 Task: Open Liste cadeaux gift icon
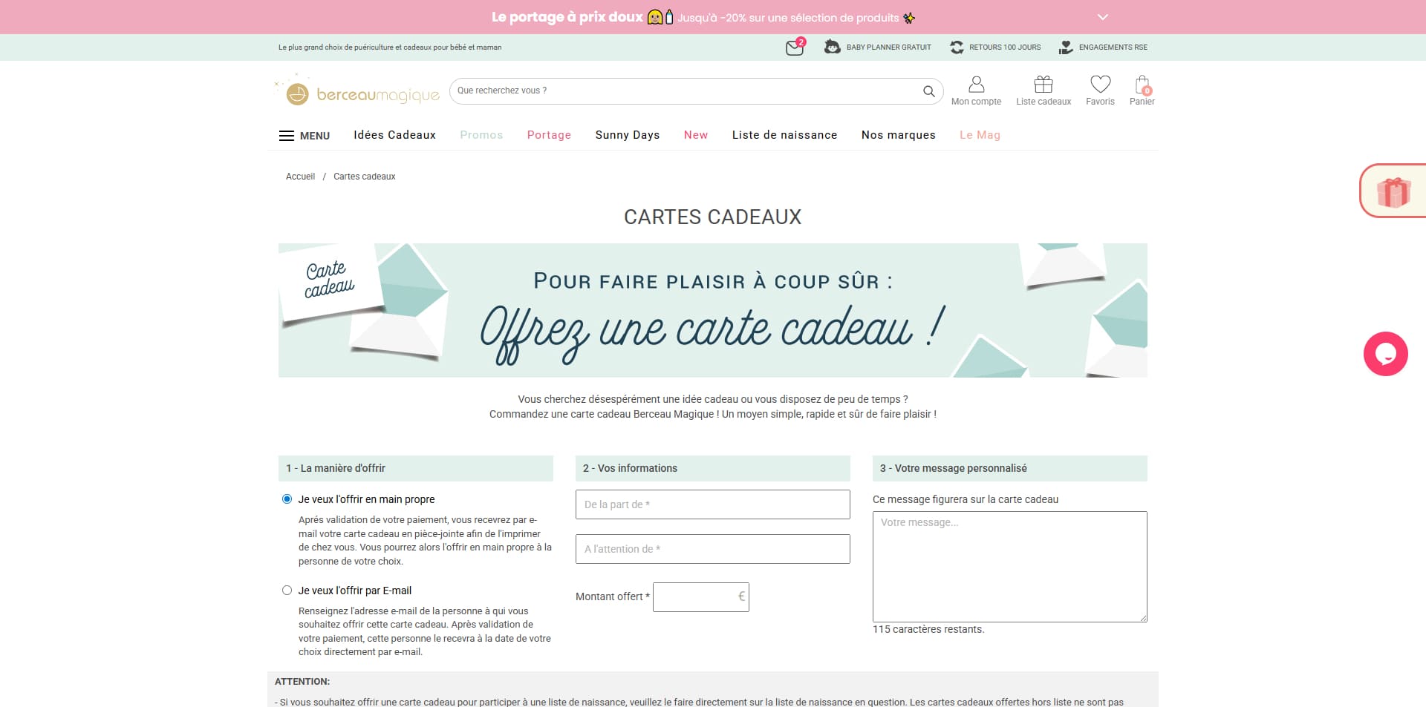coord(1044,84)
